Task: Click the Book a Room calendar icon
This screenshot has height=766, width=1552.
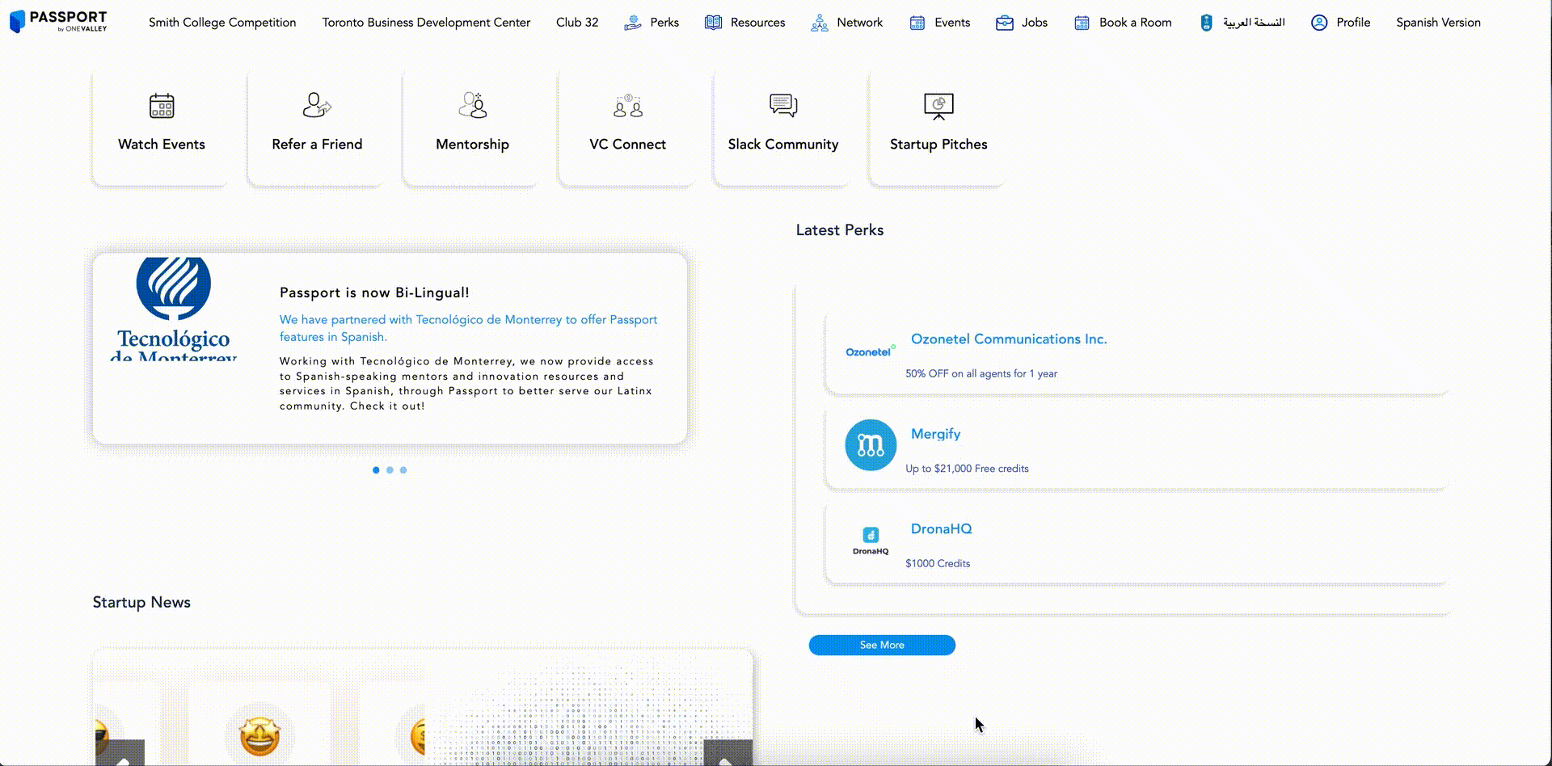Action: click(x=1082, y=23)
